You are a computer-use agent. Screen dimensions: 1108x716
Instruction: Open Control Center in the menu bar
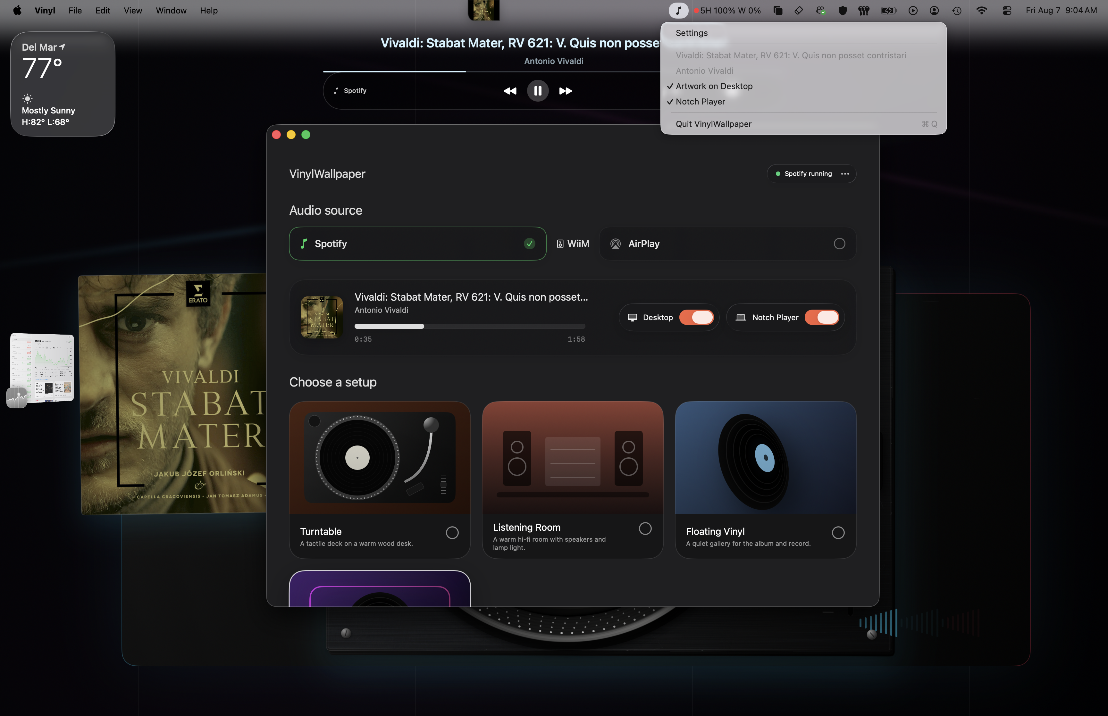click(x=1007, y=10)
